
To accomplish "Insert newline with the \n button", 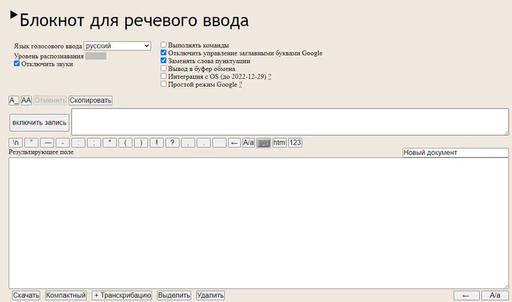I will (x=15, y=143).
